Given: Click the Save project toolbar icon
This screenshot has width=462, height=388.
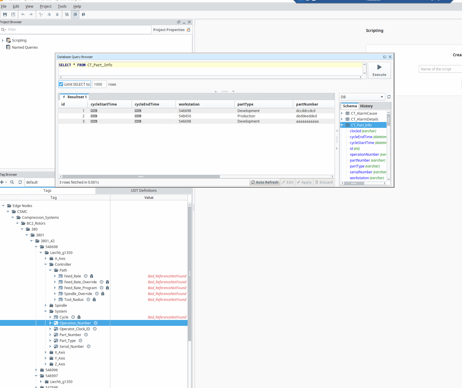Looking at the screenshot, I should [x=5, y=14].
